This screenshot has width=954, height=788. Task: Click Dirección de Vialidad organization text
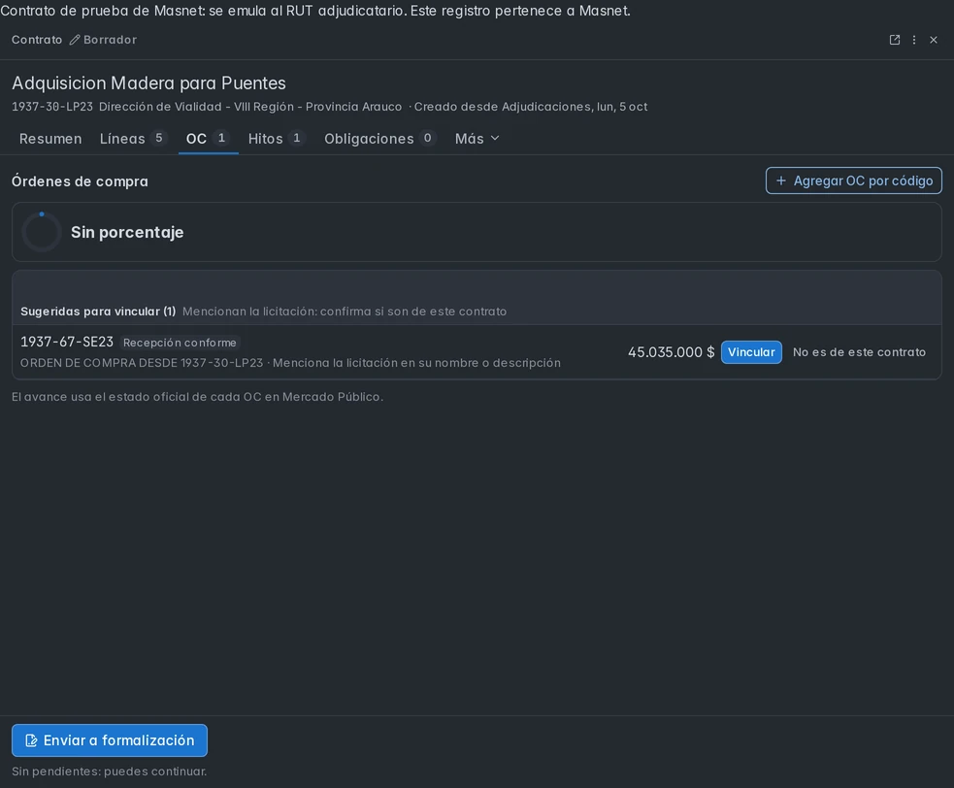(x=250, y=107)
